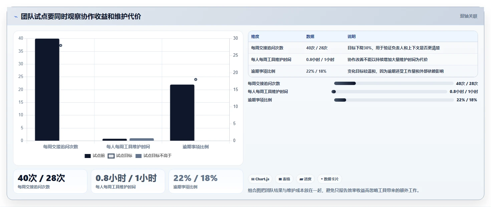This screenshot has height=207, width=491.
Task: Click the 双轴关联 tag in the header
Action: (469, 16)
